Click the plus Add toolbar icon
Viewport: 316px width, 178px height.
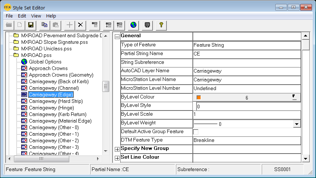(70, 25)
